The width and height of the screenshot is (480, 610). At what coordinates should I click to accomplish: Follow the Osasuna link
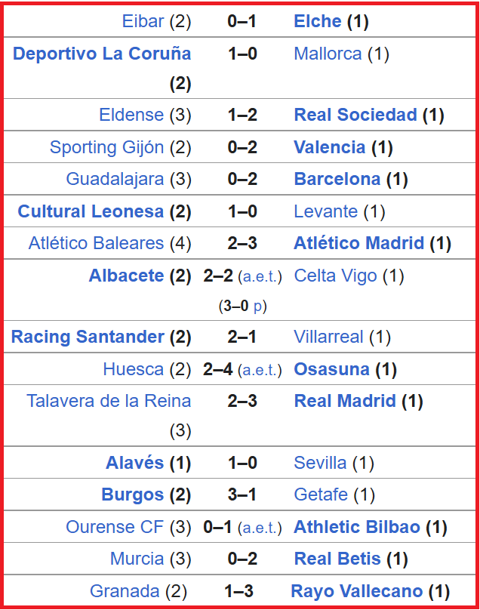pyautogui.click(x=331, y=369)
